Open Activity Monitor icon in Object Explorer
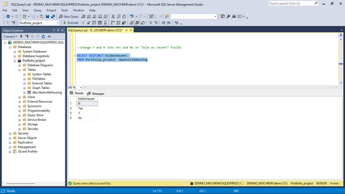This screenshot has width=345, height=194. coord(49,36)
